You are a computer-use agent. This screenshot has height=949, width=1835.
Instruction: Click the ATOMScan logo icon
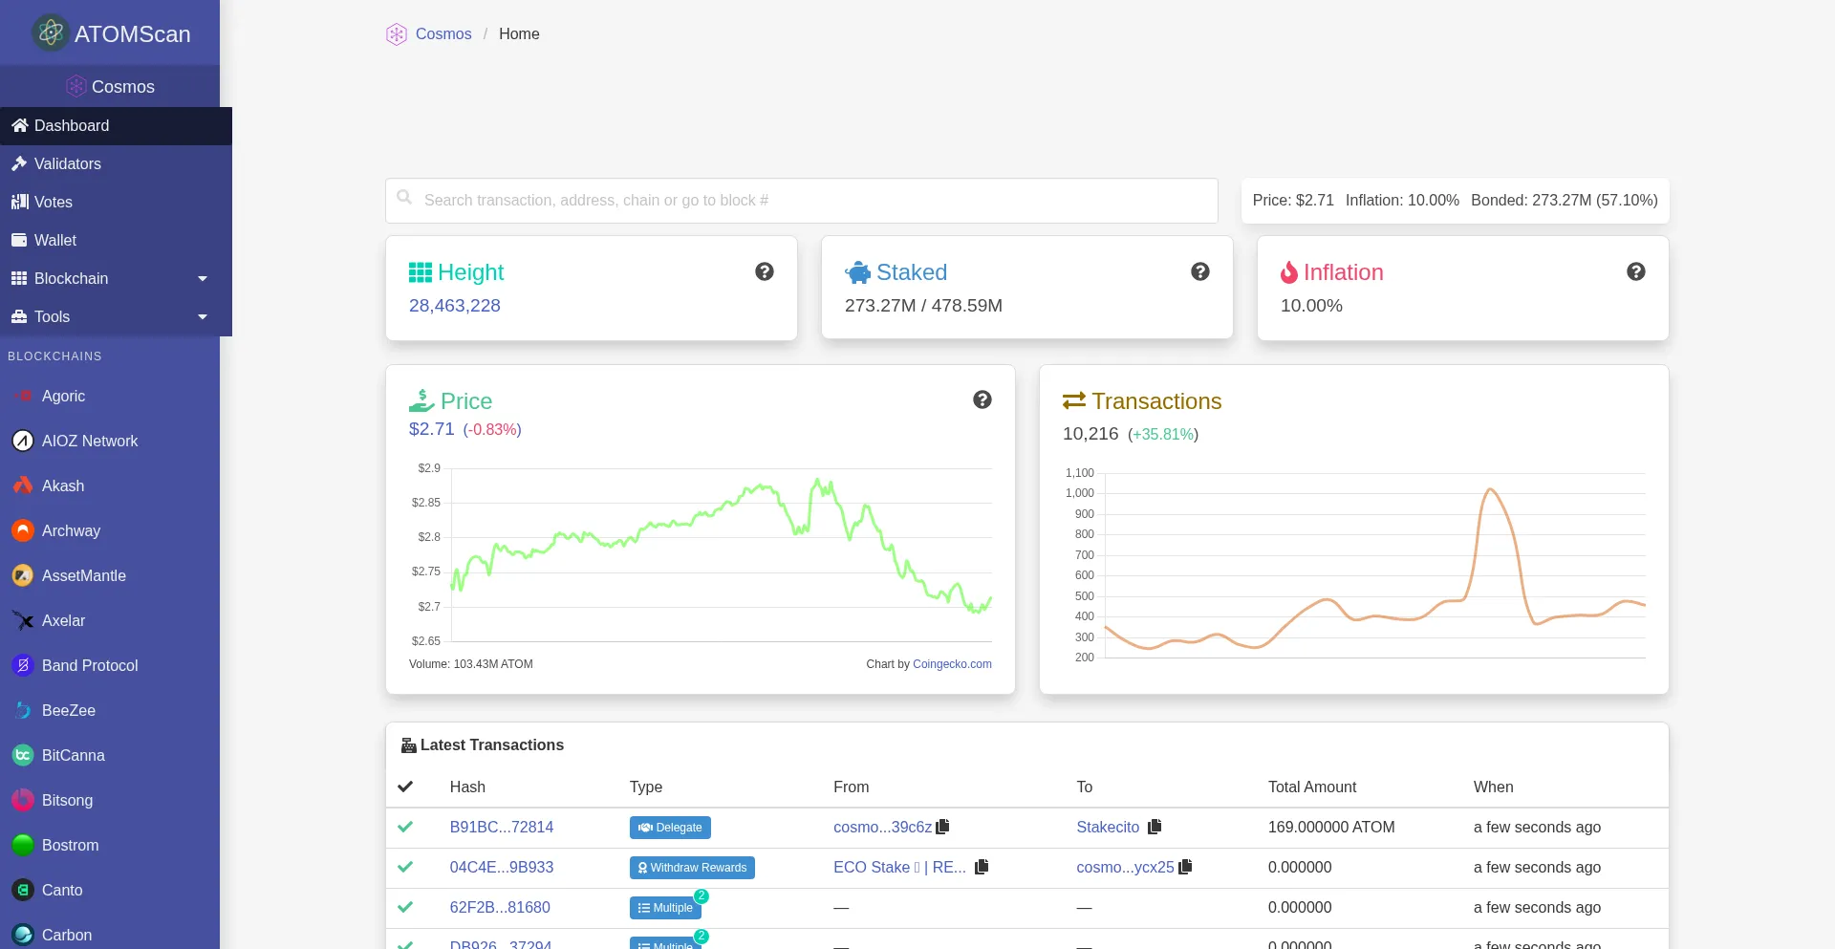50,33
